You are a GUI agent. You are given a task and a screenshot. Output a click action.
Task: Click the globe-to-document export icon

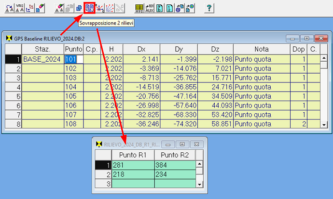(x=180, y=8)
